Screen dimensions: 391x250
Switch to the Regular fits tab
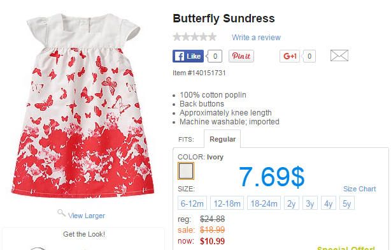tap(222, 139)
